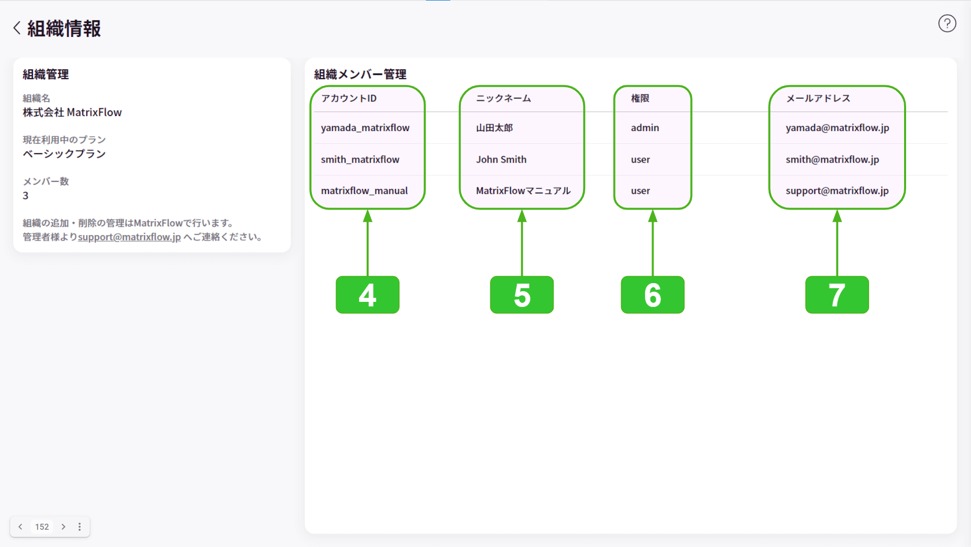Click the email yamada@matrixflow.jp
The image size is (971, 547).
pos(837,128)
